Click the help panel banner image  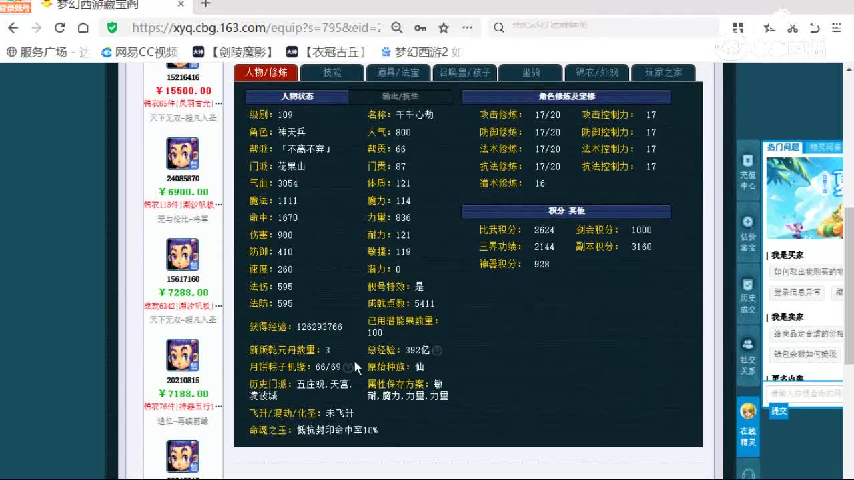coord(805,198)
